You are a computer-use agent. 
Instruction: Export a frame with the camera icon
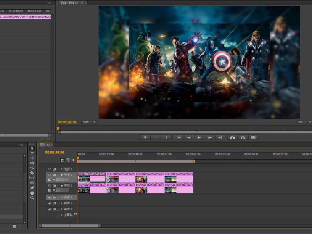pyautogui.click(x=253, y=137)
